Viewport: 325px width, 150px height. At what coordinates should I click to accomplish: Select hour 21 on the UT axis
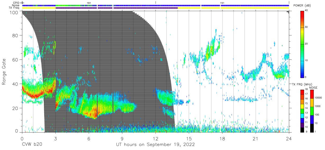coord(255,139)
